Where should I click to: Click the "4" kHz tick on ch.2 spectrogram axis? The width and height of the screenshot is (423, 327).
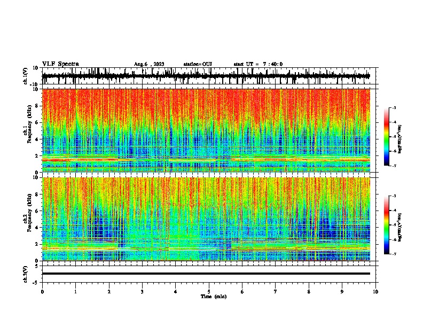point(37,228)
